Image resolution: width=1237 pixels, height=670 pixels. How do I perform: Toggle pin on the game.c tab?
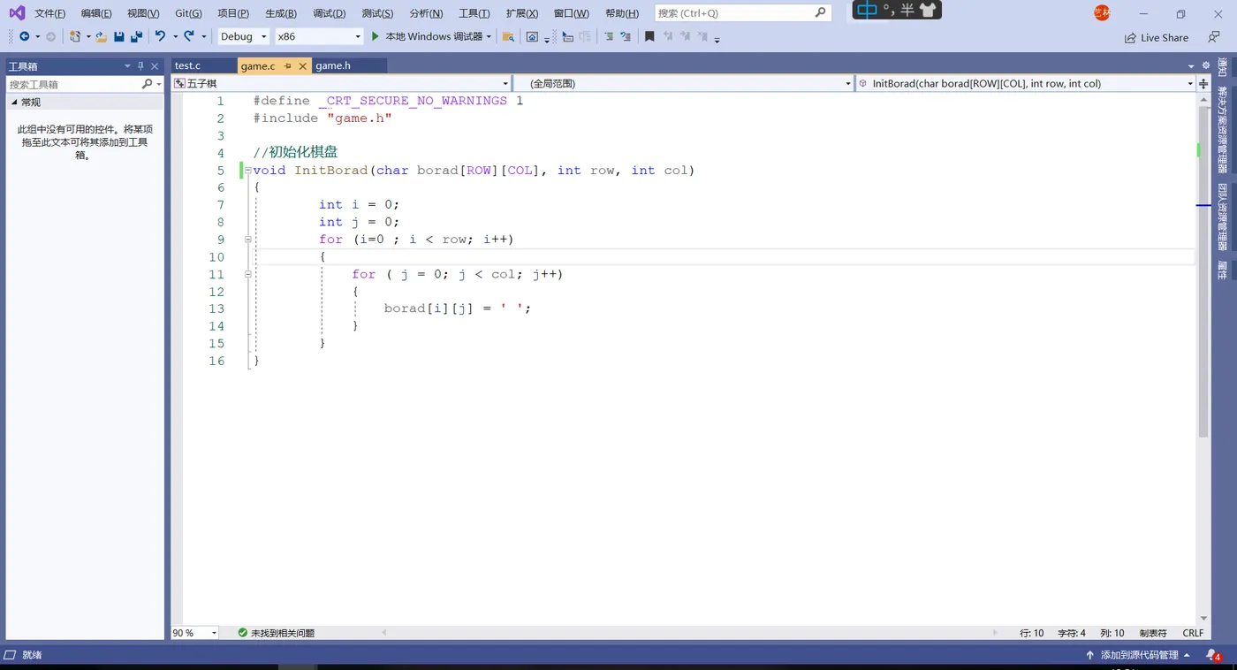[x=288, y=66]
